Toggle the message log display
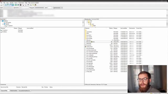The width and height of the screenshot is (168, 94). [6, 5]
